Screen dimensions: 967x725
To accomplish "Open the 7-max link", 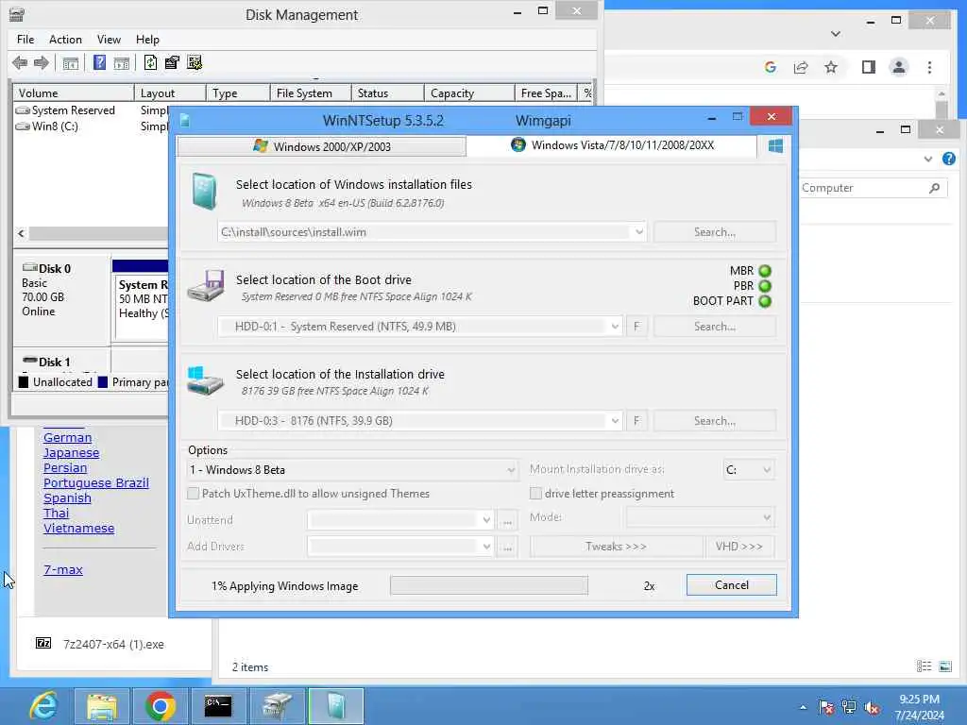I will pos(63,569).
